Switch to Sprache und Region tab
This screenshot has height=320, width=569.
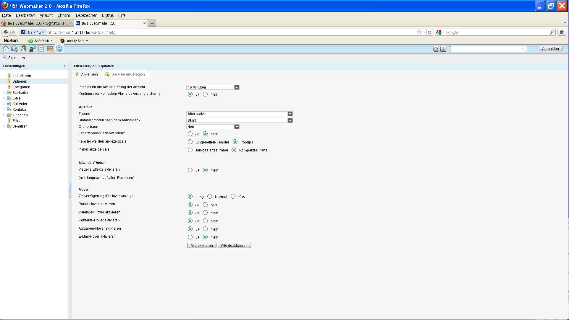[125, 74]
